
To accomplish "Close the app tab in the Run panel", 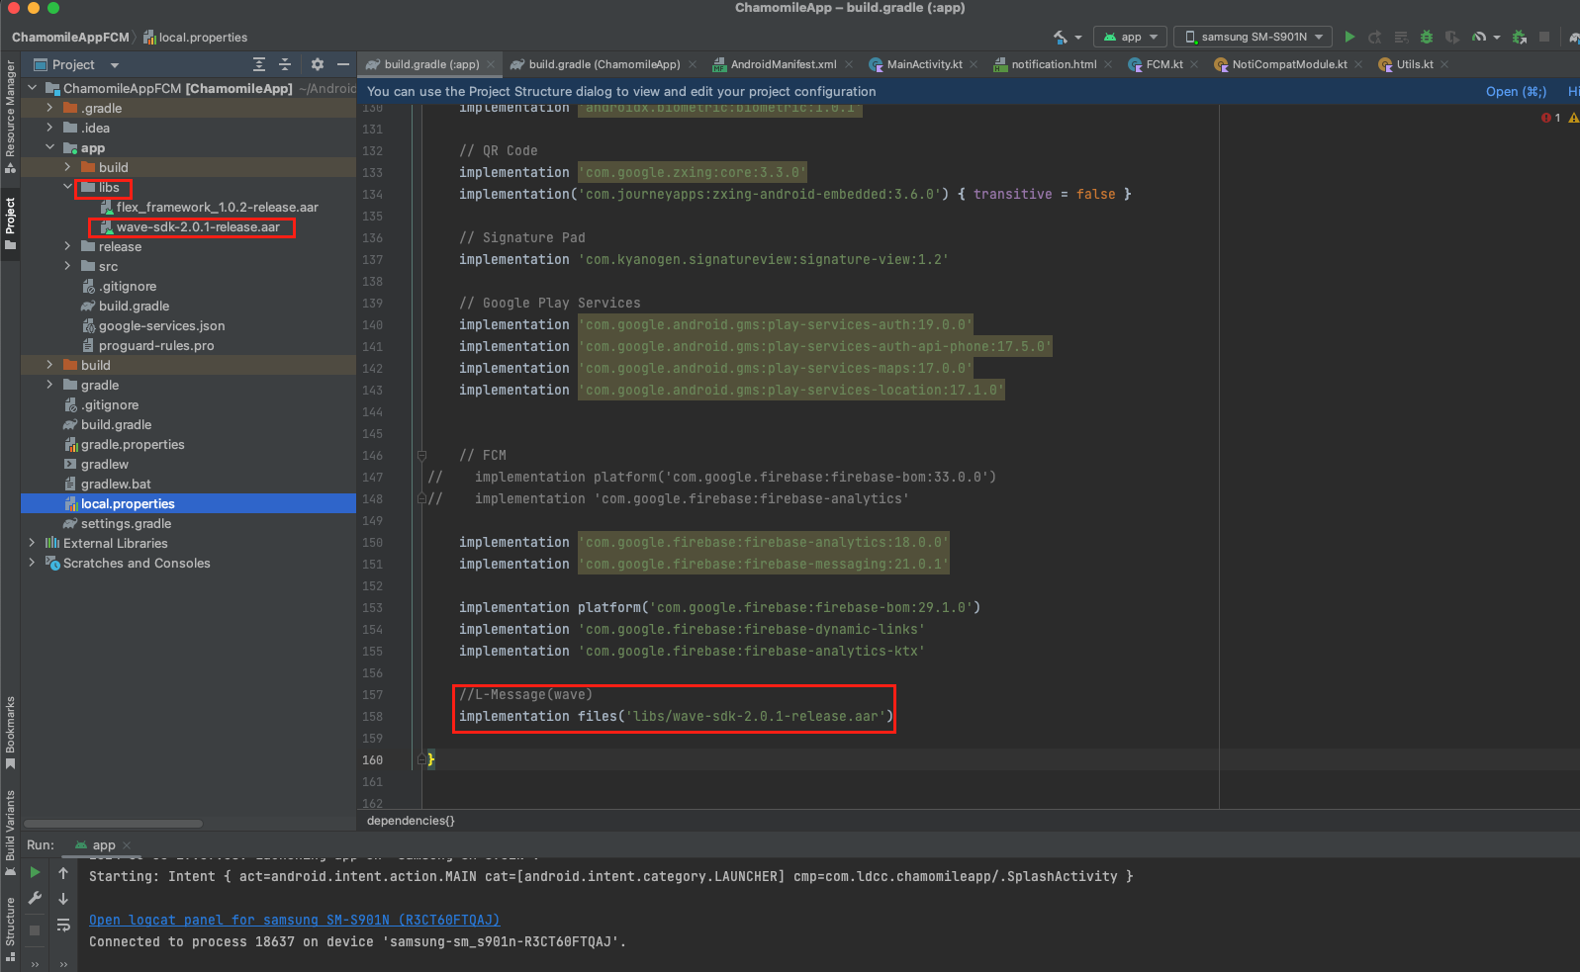I will (x=127, y=845).
